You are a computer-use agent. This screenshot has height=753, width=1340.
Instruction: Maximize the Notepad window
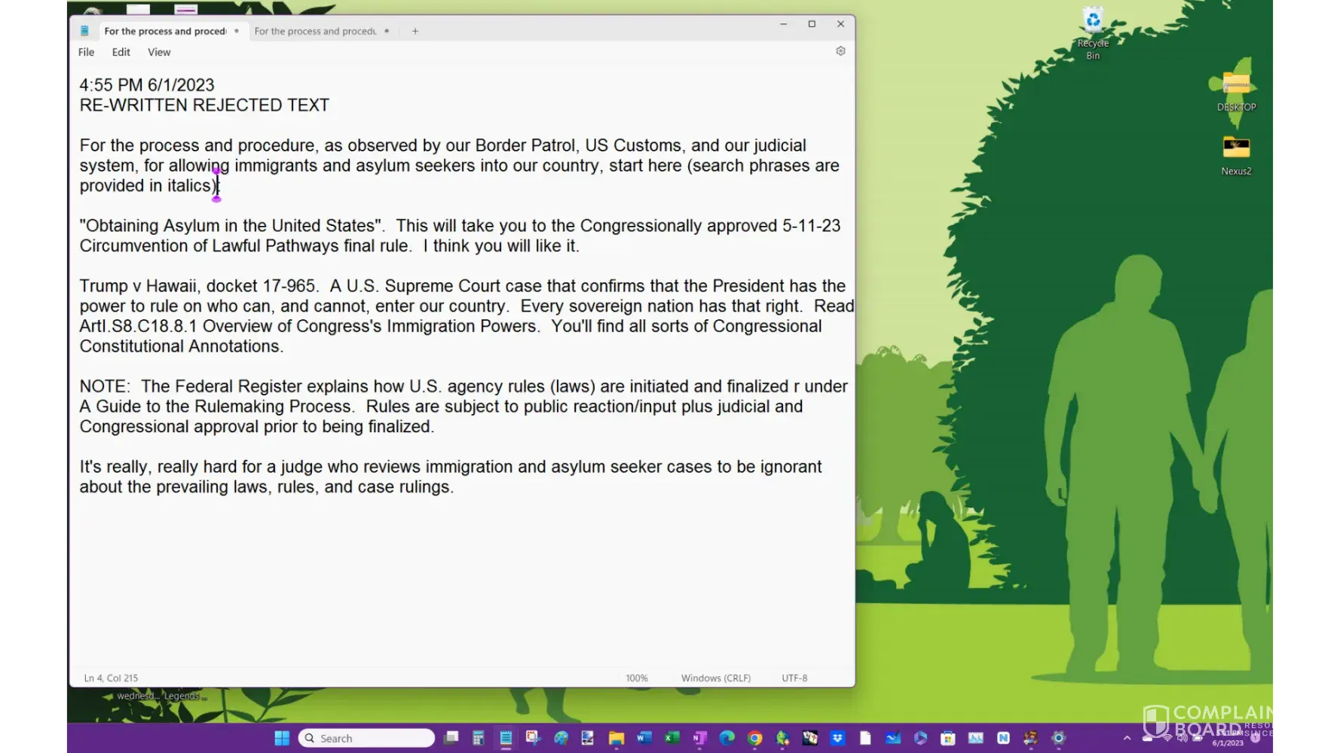(812, 24)
